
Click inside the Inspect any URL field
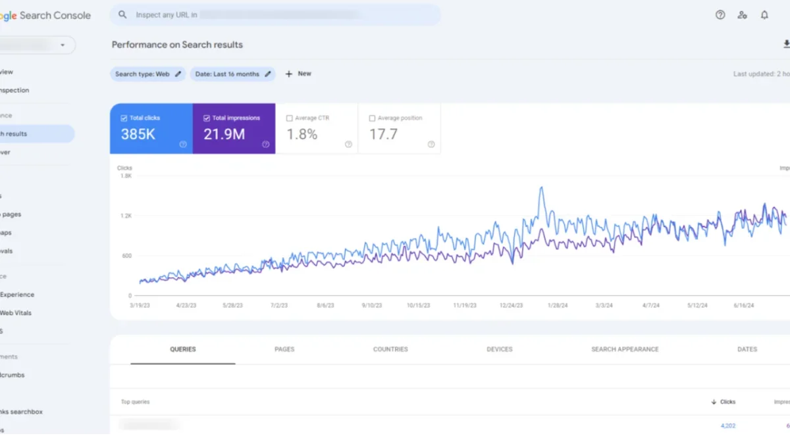[263, 14]
